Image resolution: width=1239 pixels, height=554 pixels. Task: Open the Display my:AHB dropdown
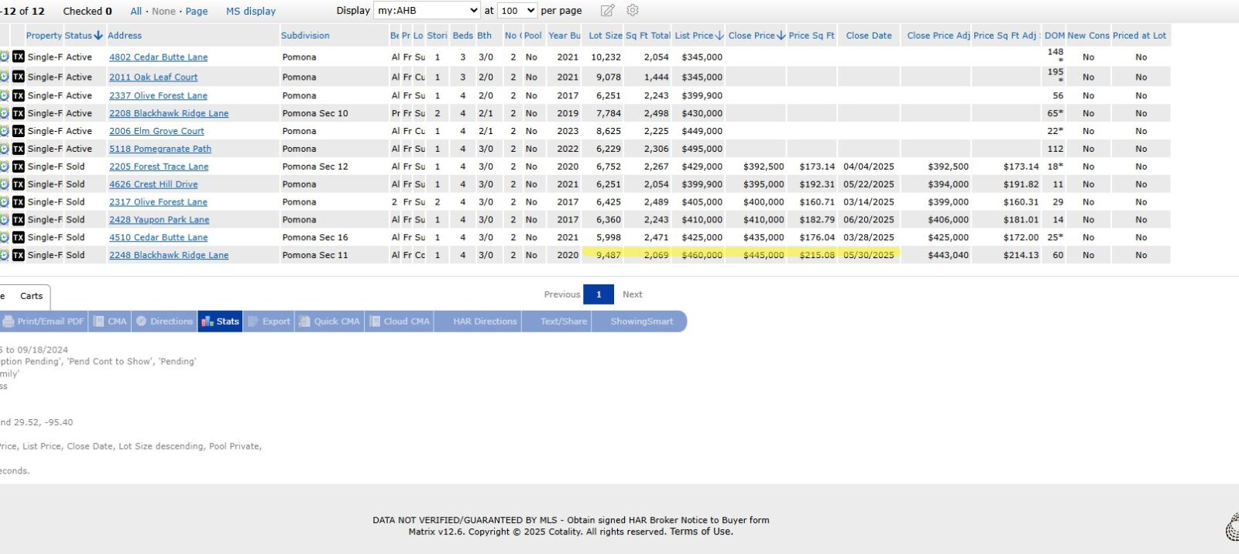pyautogui.click(x=427, y=11)
